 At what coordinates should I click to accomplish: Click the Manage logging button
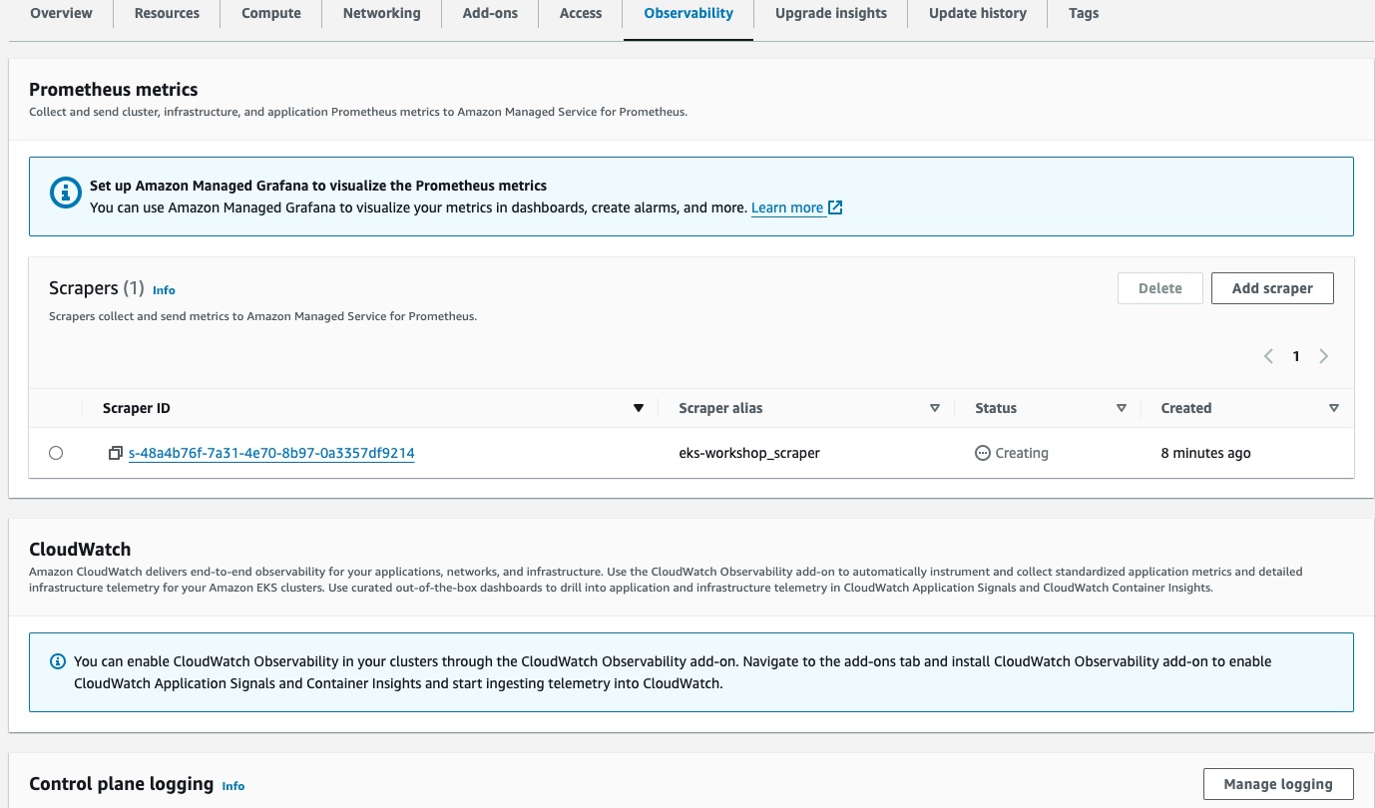pyautogui.click(x=1278, y=784)
